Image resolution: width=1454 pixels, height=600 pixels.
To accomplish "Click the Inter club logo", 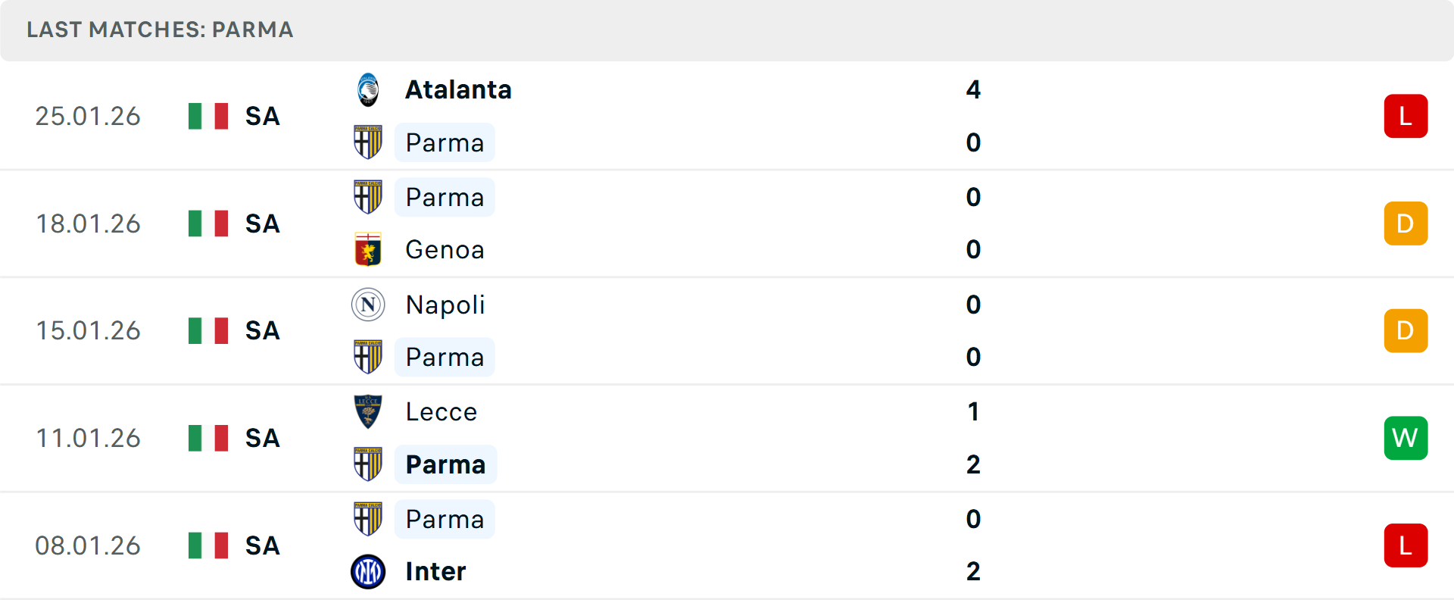I will point(368,571).
